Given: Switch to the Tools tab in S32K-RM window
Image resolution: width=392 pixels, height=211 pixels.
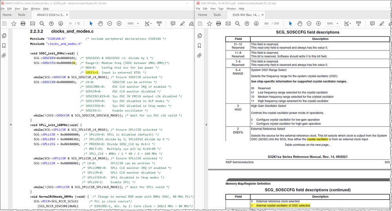Looking at the screenshot, I should (x=217, y=15).
